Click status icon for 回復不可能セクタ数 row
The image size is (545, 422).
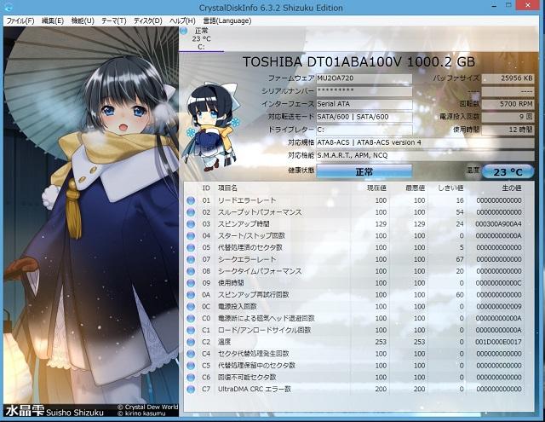tap(191, 378)
